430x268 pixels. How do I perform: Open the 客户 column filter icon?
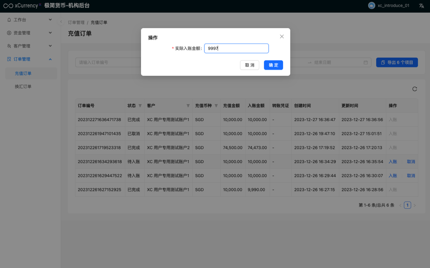[188, 106]
